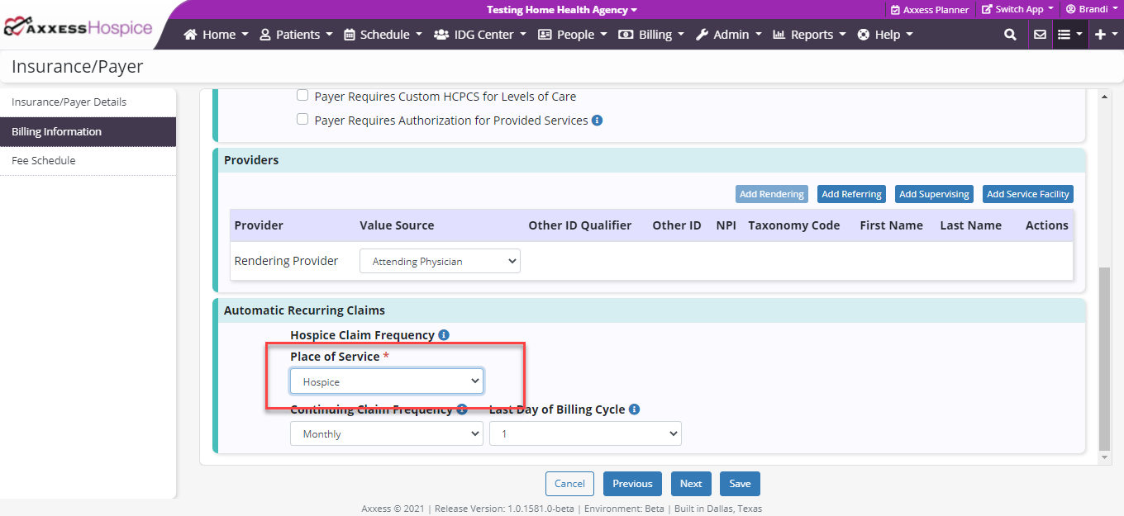Screen dimensions: 1124x516
Task: Click the Add Referring button
Action: [851, 194]
